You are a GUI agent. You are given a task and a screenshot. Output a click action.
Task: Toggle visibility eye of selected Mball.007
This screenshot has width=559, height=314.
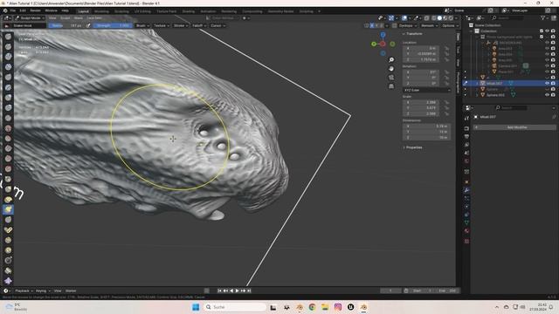548,84
